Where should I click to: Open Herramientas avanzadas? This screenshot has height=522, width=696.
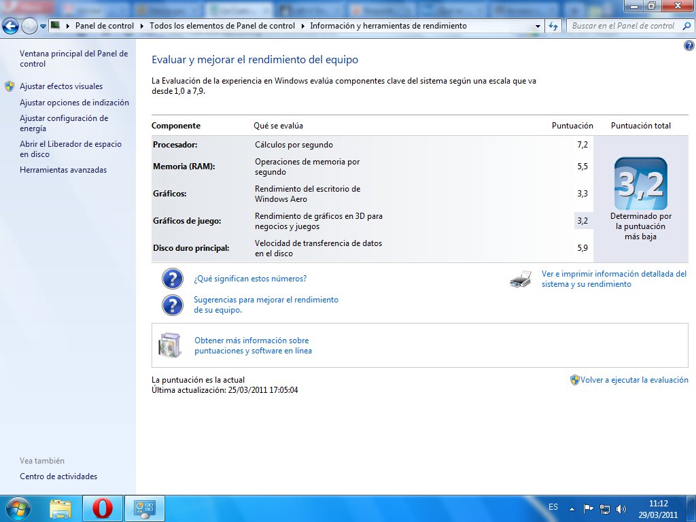point(63,170)
